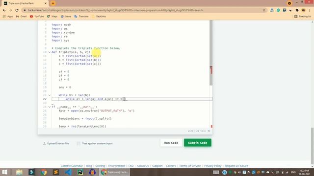Open the Privacy Policy footer link
314x176 pixels.
(213, 166)
